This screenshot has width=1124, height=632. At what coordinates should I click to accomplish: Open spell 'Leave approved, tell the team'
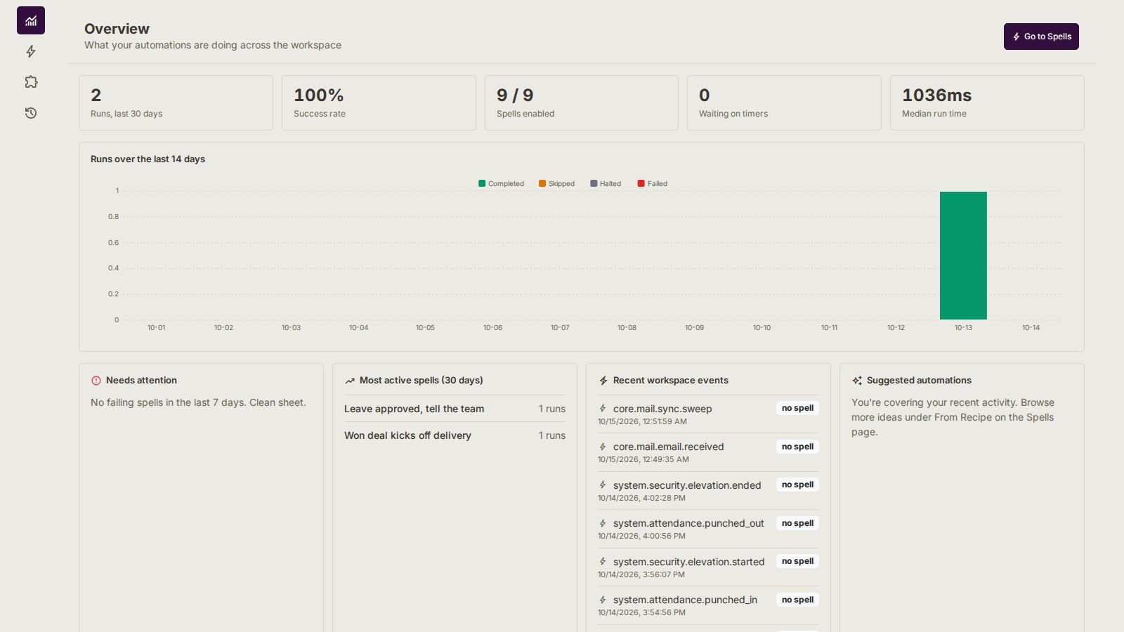point(455,409)
